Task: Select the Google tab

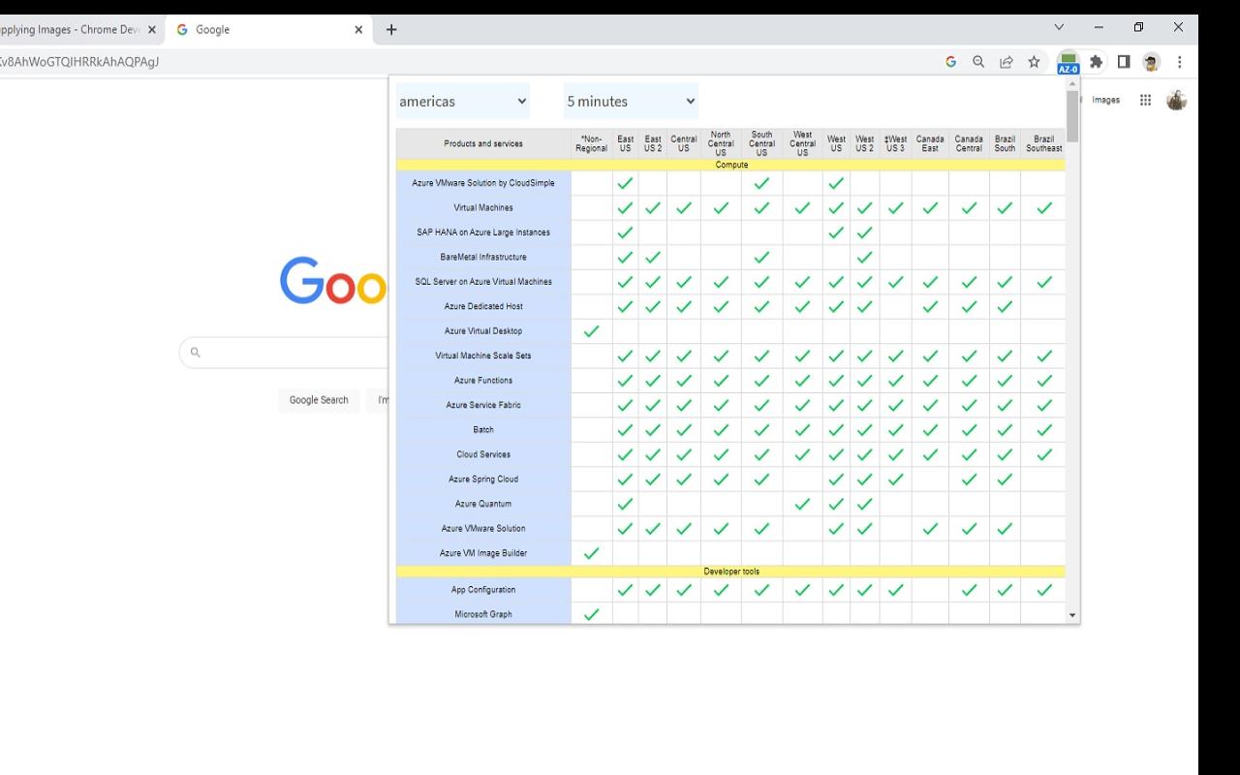Action: click(x=269, y=30)
